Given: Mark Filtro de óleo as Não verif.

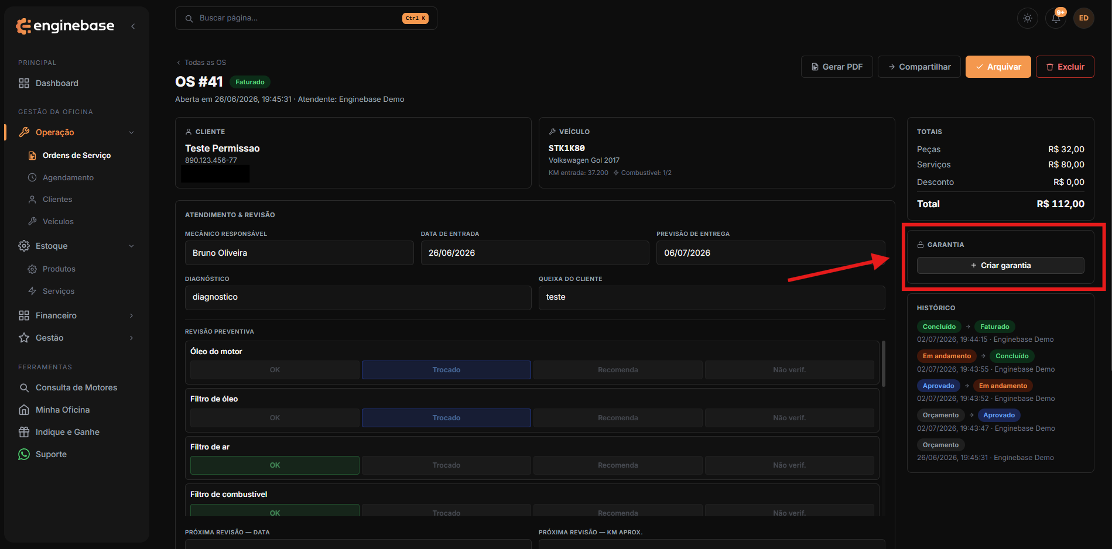Looking at the screenshot, I should (789, 418).
